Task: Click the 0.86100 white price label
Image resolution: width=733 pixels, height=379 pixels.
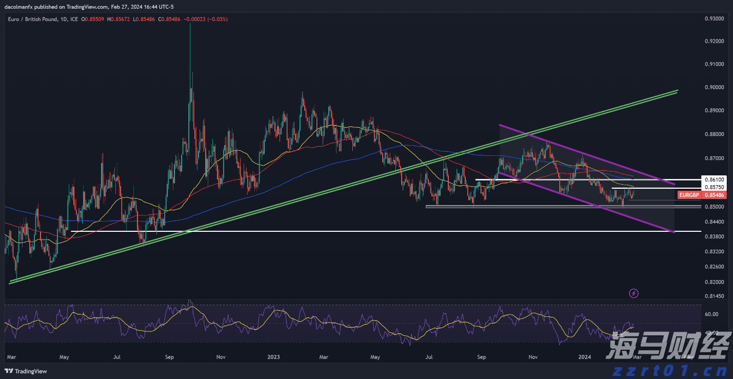Action: point(714,180)
